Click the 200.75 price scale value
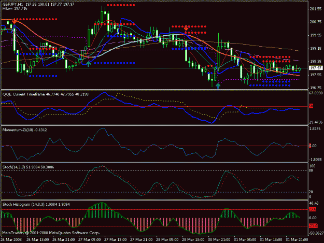The image size is (324, 243). [316, 22]
